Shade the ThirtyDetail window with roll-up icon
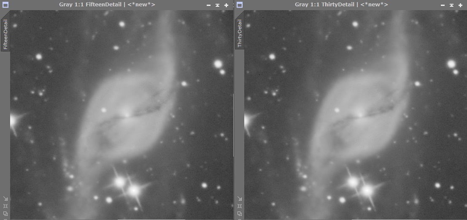467x220 pixels. (x=451, y=5)
